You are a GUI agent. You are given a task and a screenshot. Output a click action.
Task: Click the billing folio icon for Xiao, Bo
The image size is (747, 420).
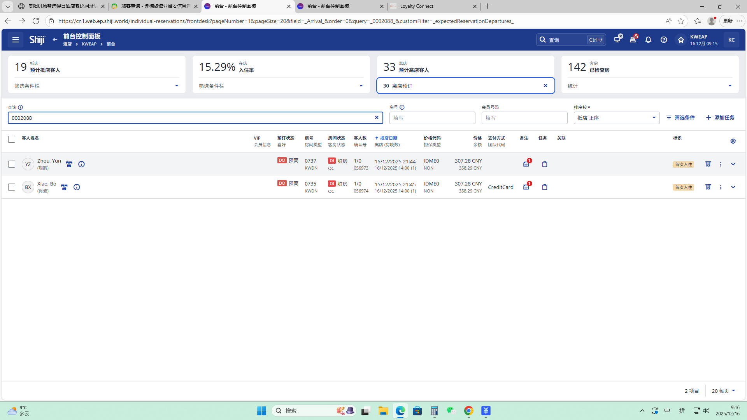pos(708,187)
